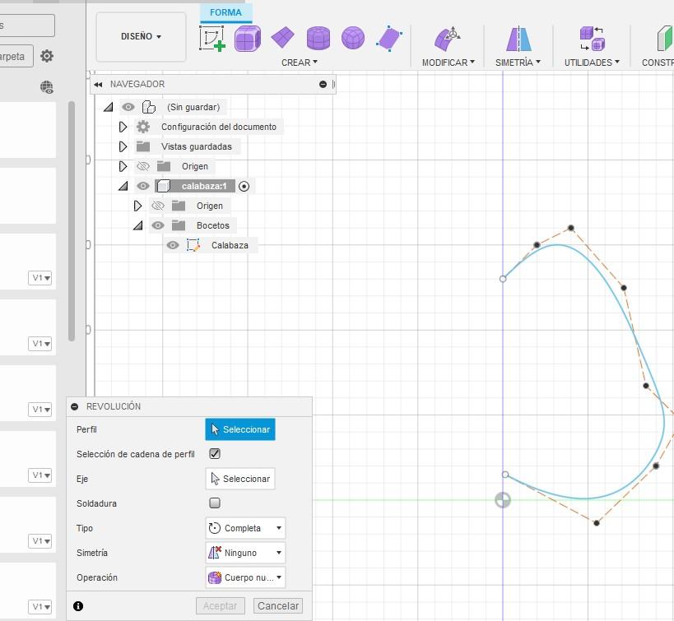Expand Origen node under calabaza:1
Image resolution: width=674 pixels, height=621 pixels.
coord(137,206)
